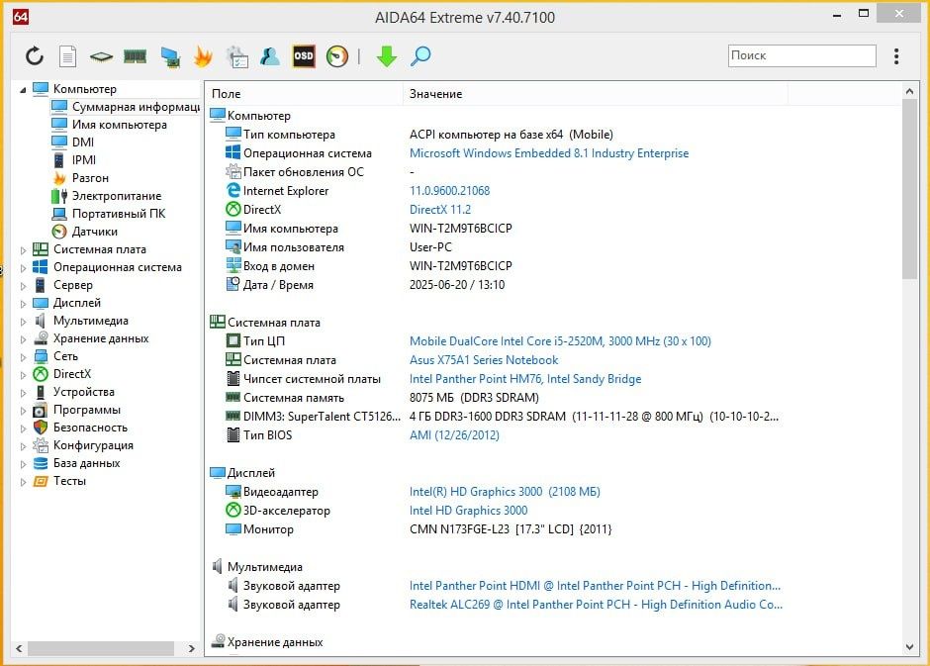Open Microsoft Windows Embedded 8.1 link
Image resolution: width=930 pixels, height=666 pixels.
549,153
